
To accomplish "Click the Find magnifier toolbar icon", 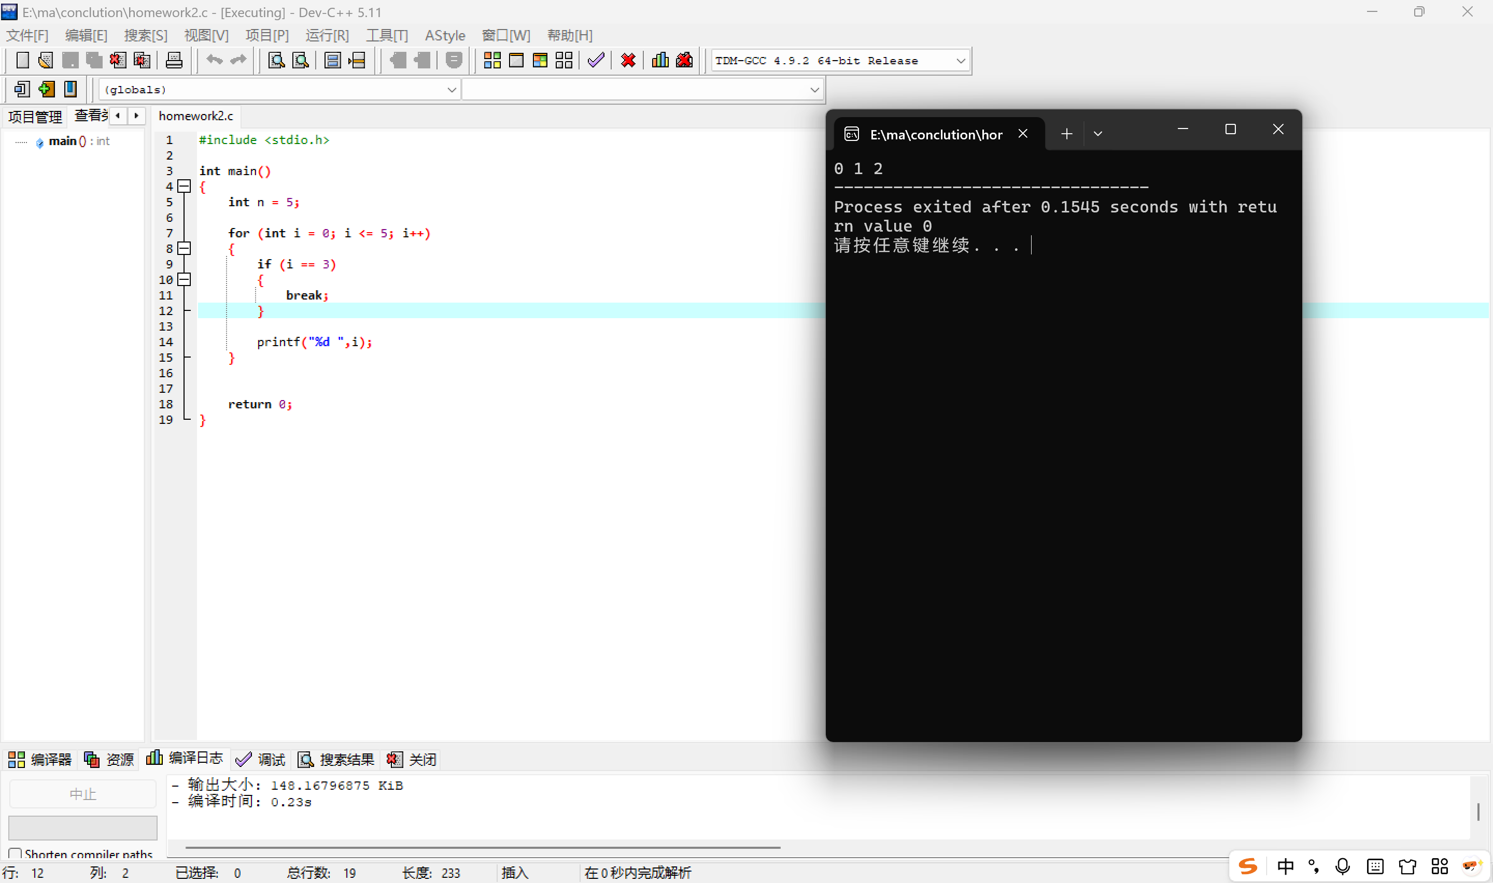I will click(276, 60).
